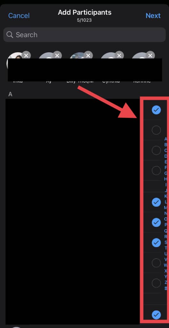The image size is (169, 328).
Task: Uncheck the checkmark beside index letter O
Action: point(156,223)
